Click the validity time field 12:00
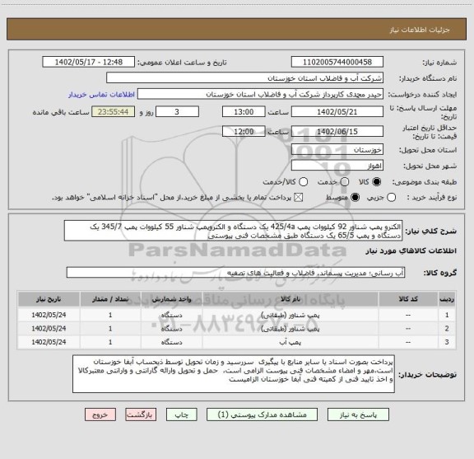The height and width of the screenshot is (459, 474). click(244, 131)
